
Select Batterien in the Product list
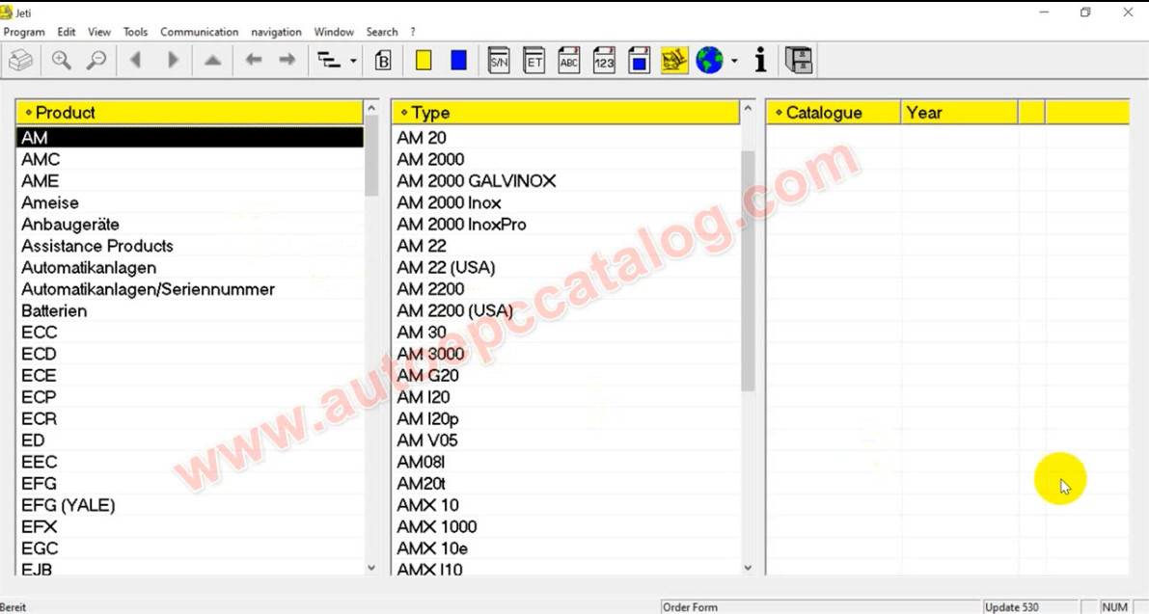coord(189,310)
